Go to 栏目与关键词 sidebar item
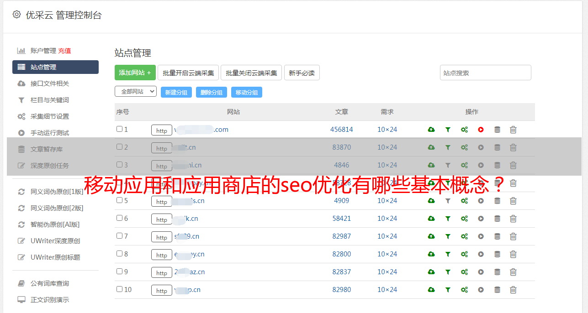Viewport: 588px width, 313px height. [x=50, y=100]
